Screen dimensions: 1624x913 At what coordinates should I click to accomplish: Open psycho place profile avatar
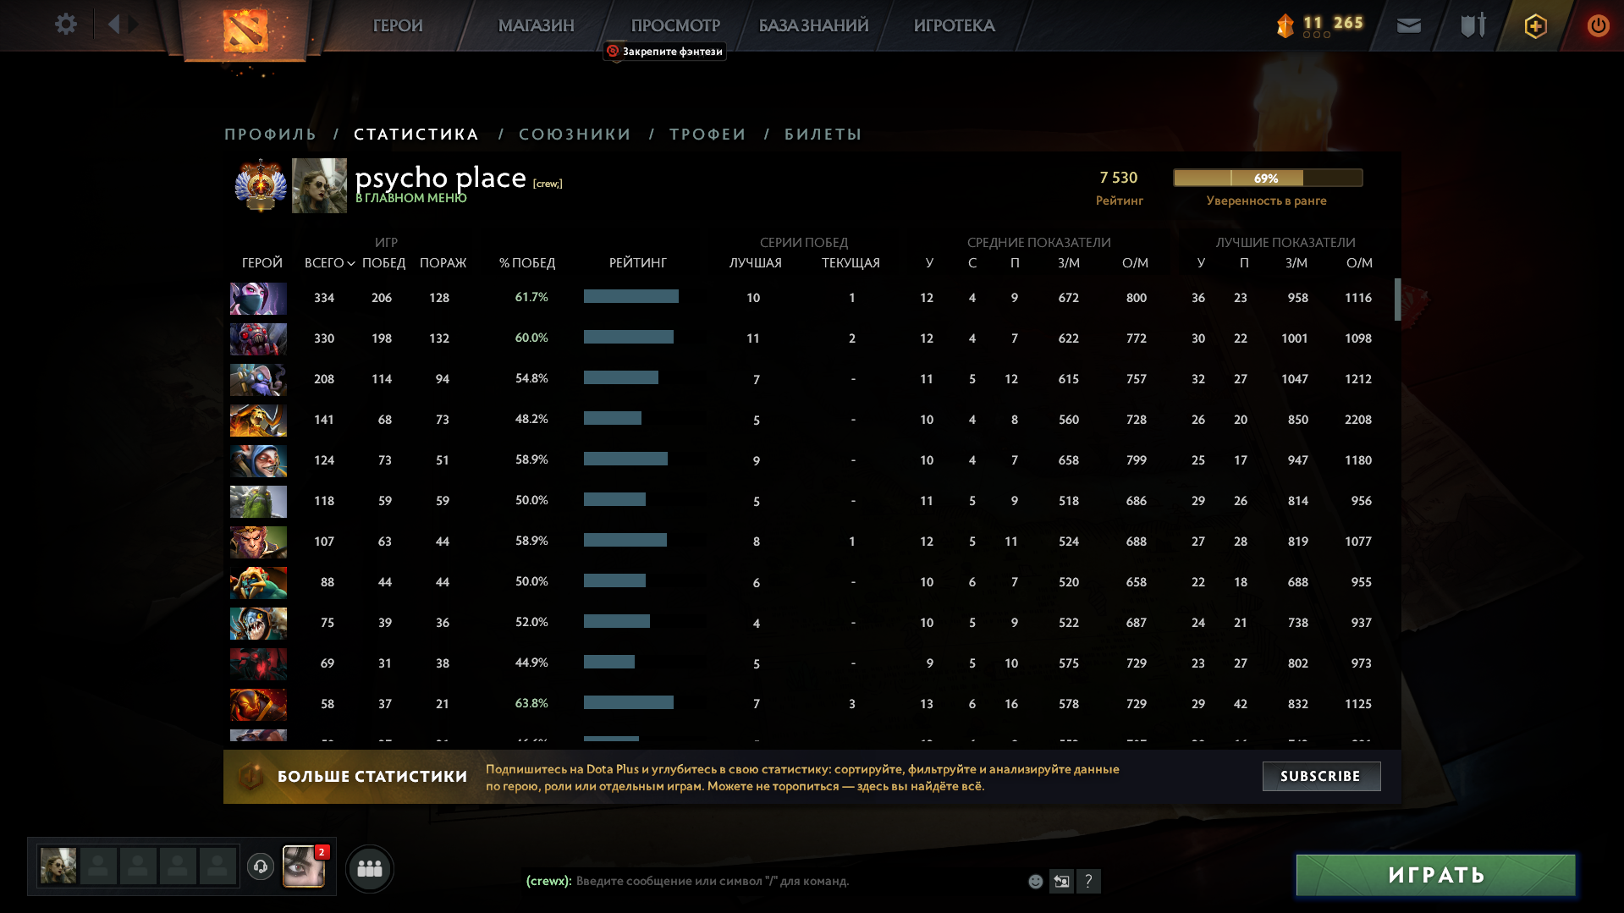coord(319,185)
